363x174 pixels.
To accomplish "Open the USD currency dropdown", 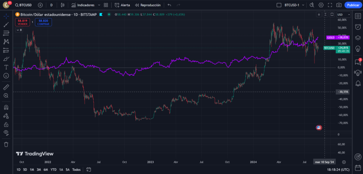I will tap(344, 14).
